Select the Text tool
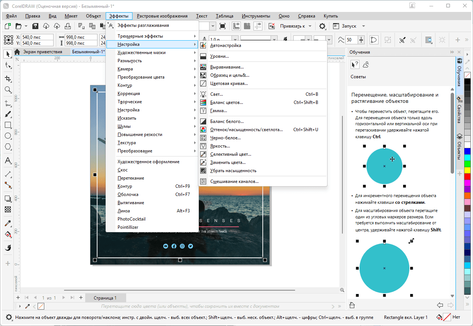Screen dimensions: 473x326 [x=7, y=161]
